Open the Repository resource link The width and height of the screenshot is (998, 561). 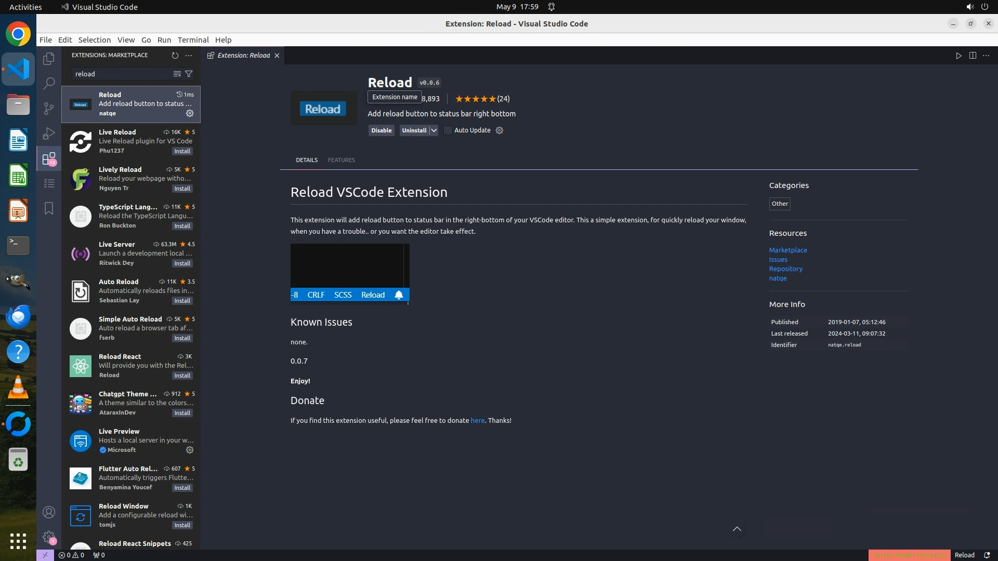point(785,269)
